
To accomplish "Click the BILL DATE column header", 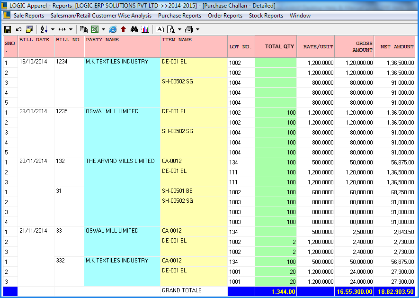I will click(x=36, y=46).
